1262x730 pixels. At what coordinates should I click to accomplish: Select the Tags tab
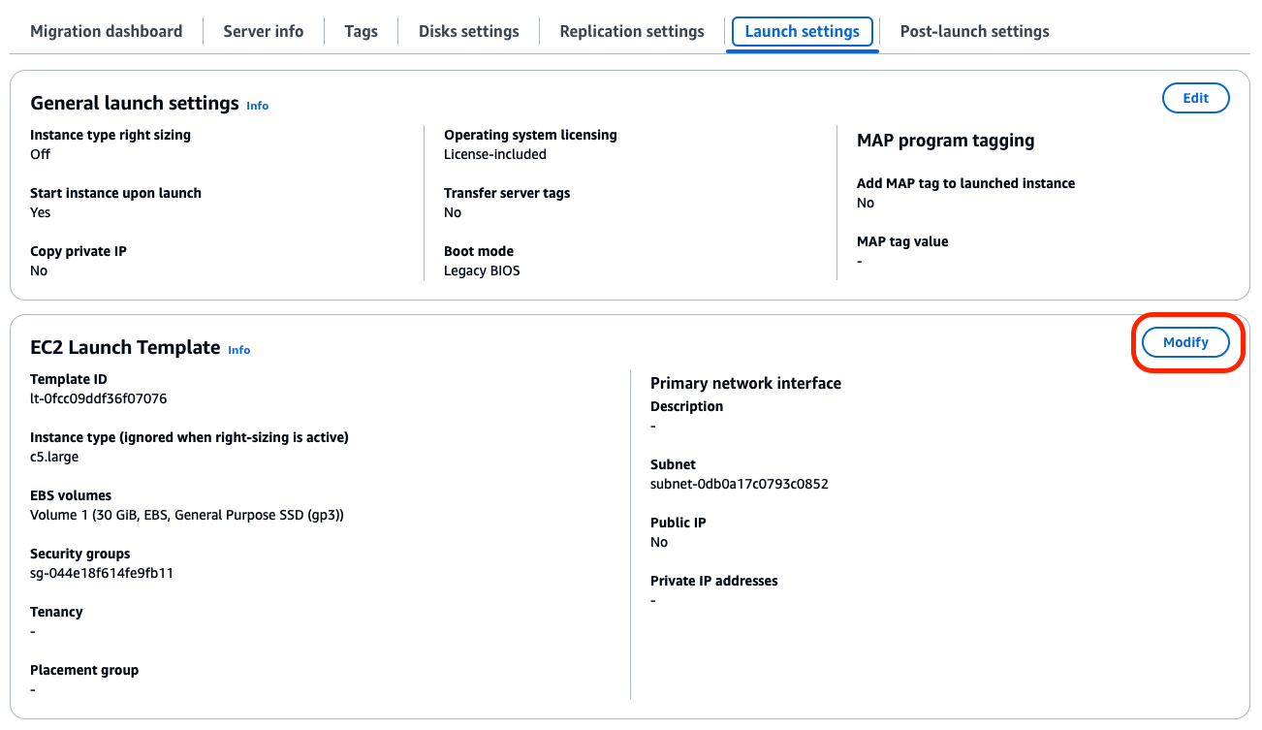pos(361,31)
